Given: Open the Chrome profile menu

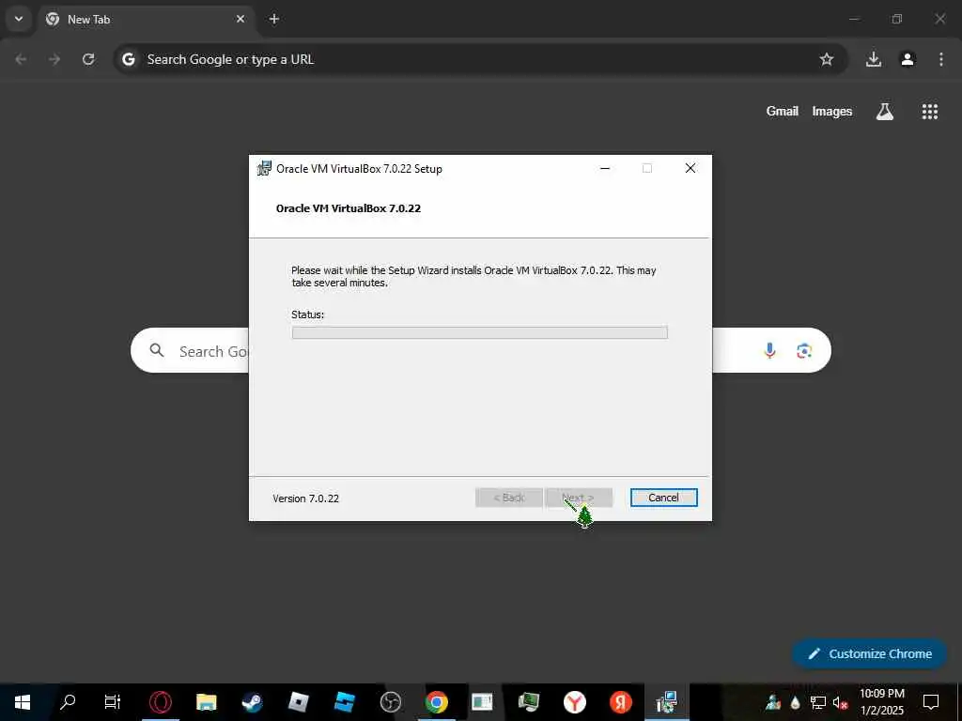Looking at the screenshot, I should coord(908,59).
